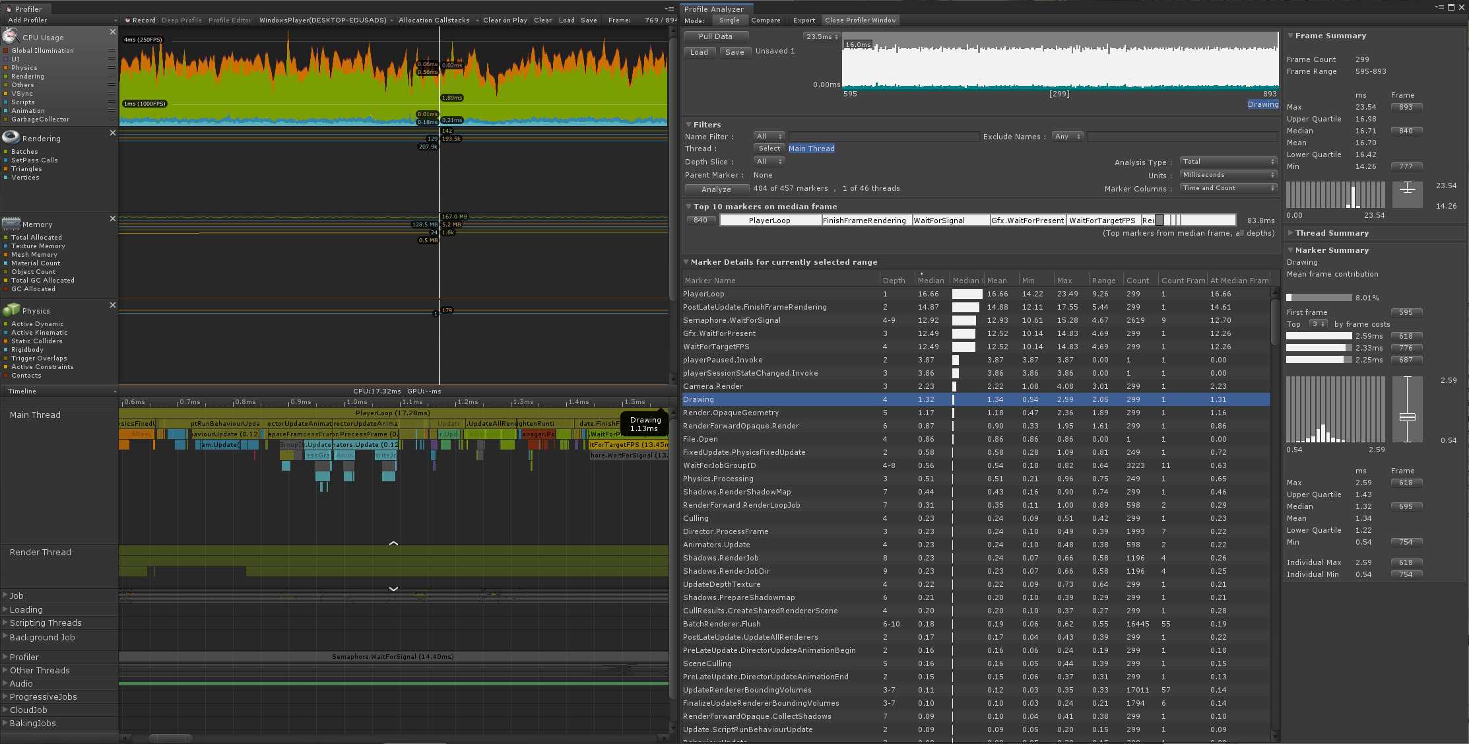Close the CPU Usage profiler module

click(112, 32)
